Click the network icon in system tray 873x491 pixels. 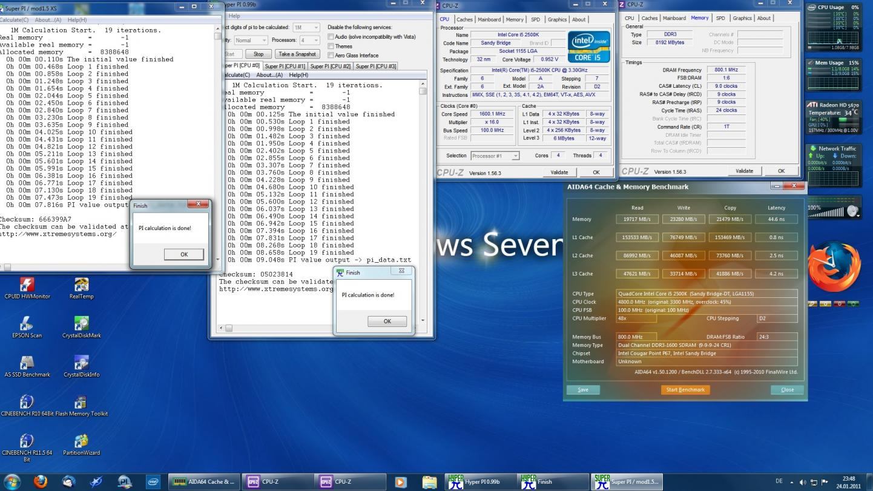click(814, 483)
